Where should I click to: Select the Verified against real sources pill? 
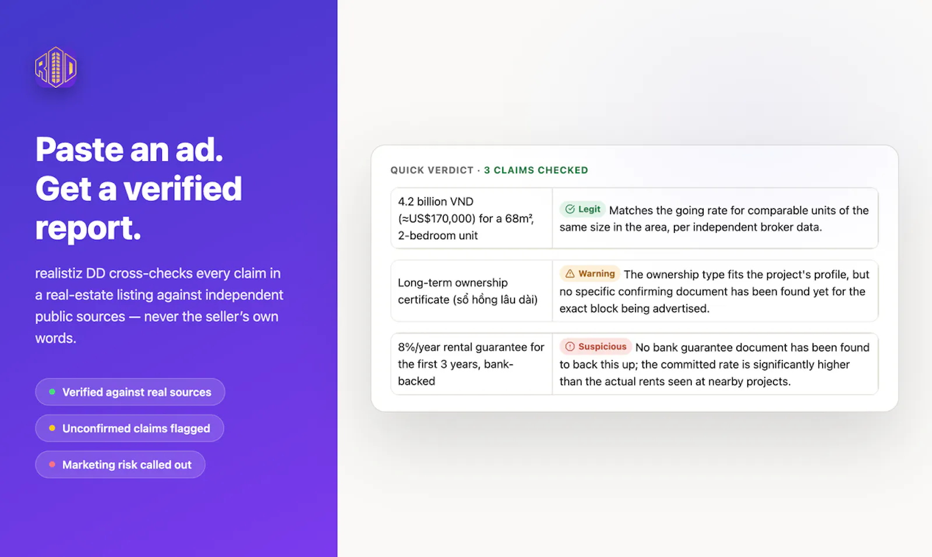tap(130, 392)
